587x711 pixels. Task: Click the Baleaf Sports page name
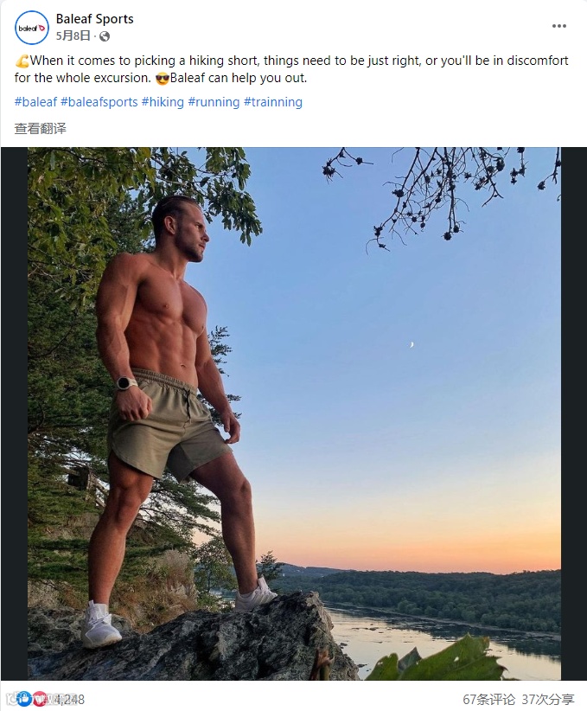[x=94, y=18]
